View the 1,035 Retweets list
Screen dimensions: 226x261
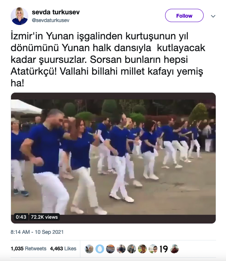tap(29, 249)
